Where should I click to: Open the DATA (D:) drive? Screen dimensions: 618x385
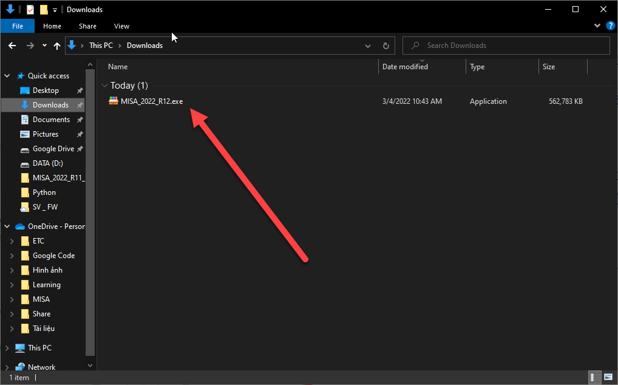point(48,163)
